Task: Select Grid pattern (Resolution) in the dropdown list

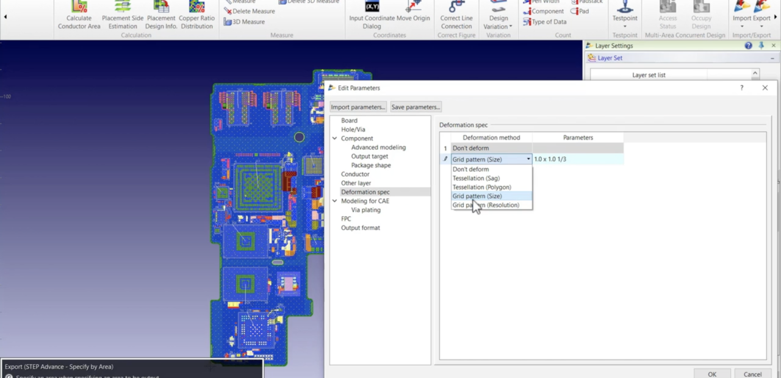Action: tap(486, 205)
